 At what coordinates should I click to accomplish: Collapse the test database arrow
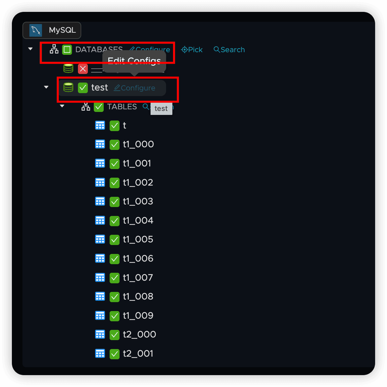click(x=46, y=87)
